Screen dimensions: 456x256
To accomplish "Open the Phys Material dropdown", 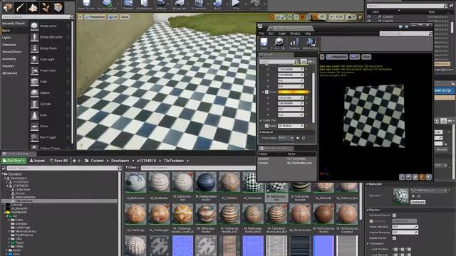I will pyautogui.click(x=286, y=138).
